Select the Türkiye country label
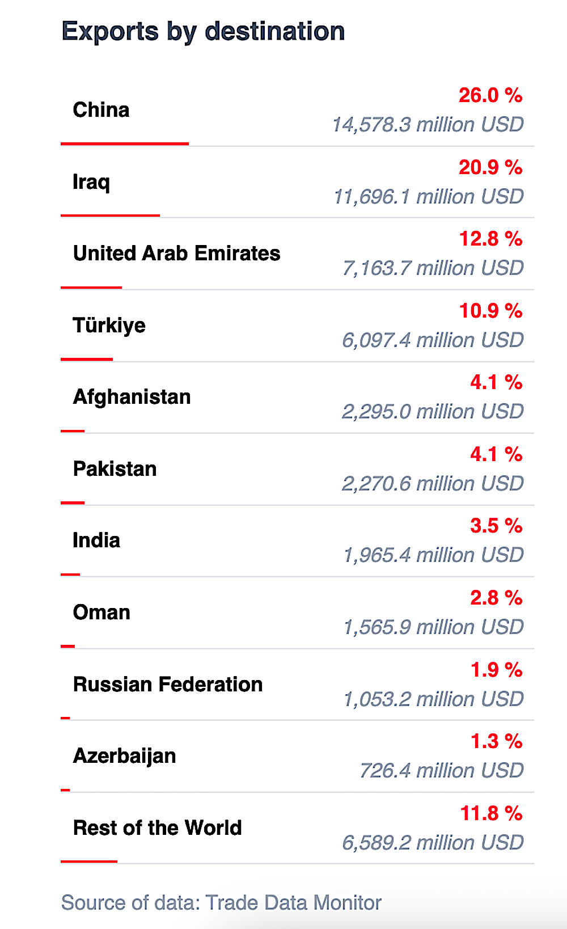The width and height of the screenshot is (567, 929). (109, 326)
